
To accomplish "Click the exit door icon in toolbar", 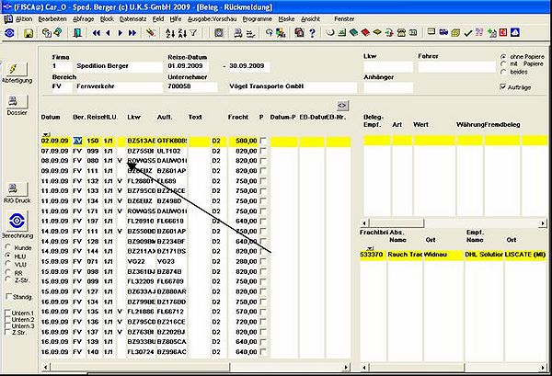I will [77, 33].
